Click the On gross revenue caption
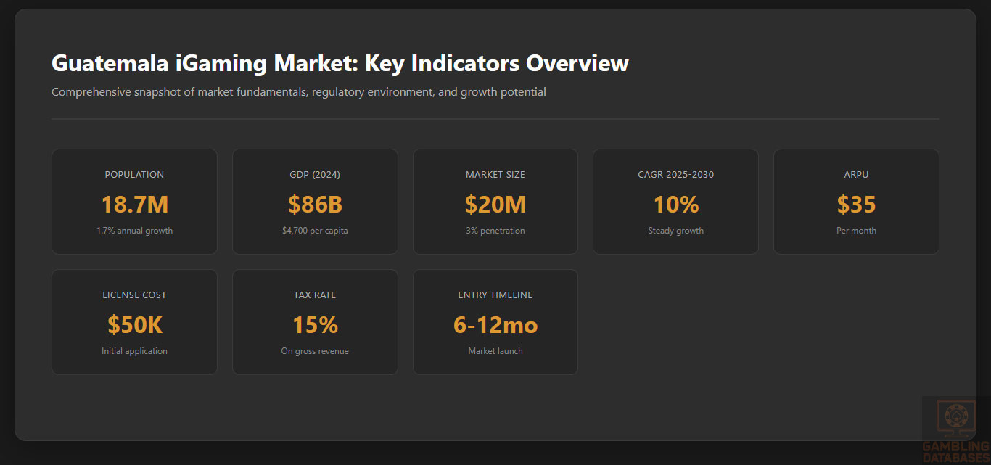The width and height of the screenshot is (991, 465). coord(315,351)
